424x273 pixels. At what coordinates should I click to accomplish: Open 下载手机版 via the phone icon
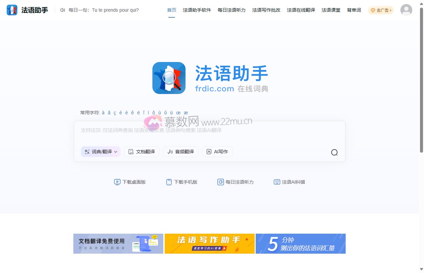coord(169,182)
